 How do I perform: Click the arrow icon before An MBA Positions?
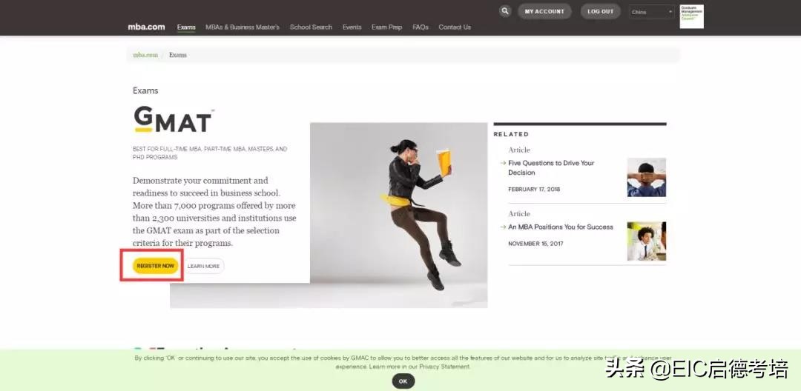click(x=503, y=227)
